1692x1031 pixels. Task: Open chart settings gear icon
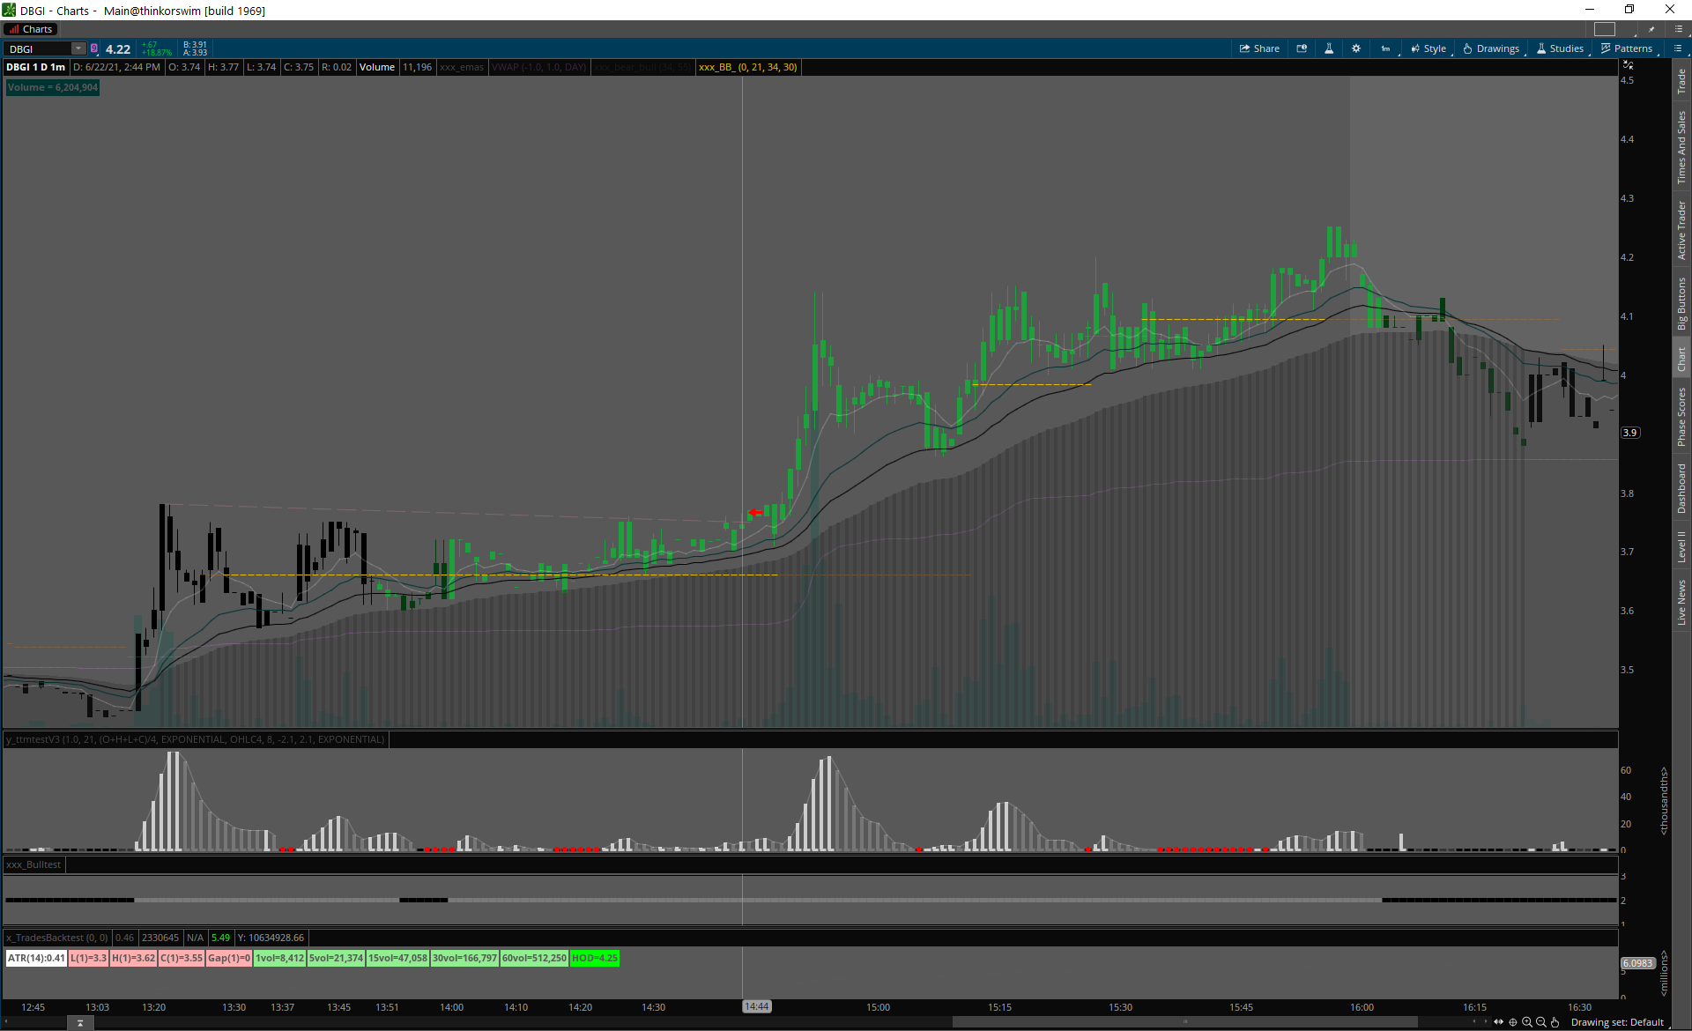1356,48
